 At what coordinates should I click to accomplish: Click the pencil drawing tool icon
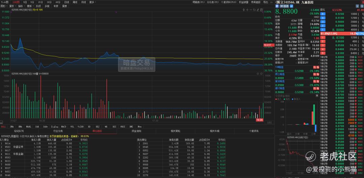(258, 10)
